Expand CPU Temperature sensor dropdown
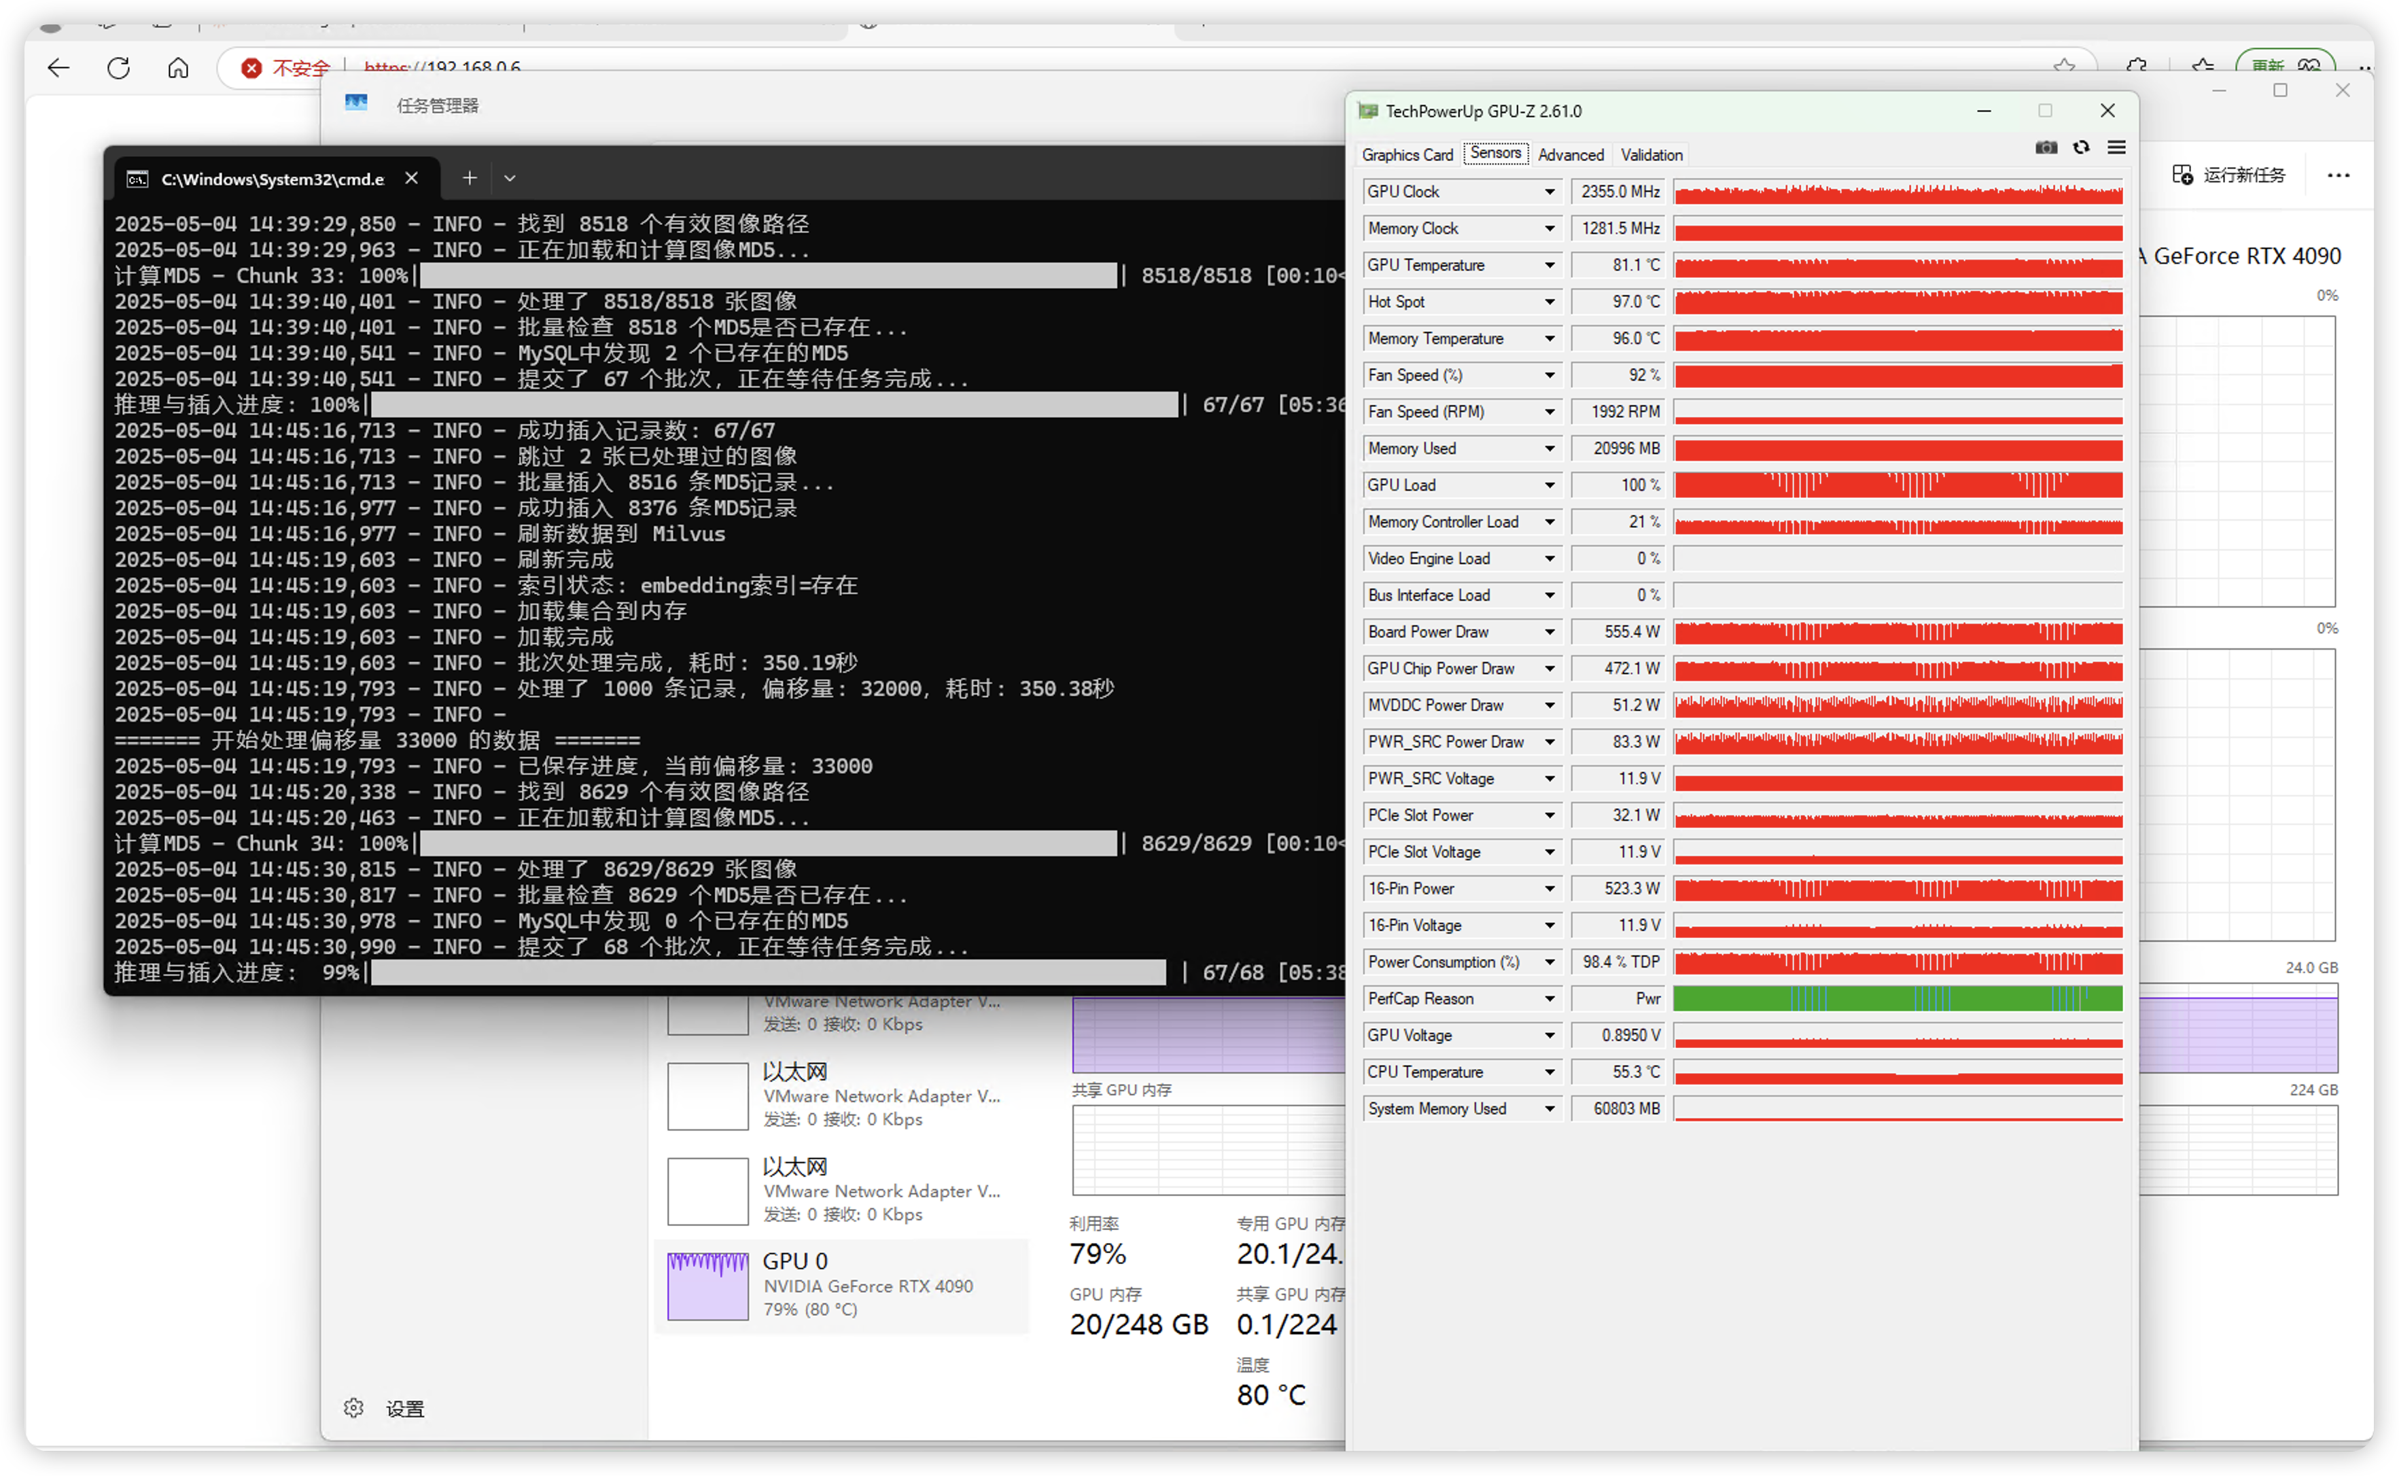This screenshot has height=1476, width=2399. point(1549,1072)
